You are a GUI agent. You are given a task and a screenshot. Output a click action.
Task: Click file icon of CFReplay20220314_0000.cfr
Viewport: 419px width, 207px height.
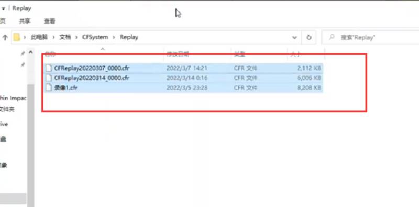click(48, 78)
